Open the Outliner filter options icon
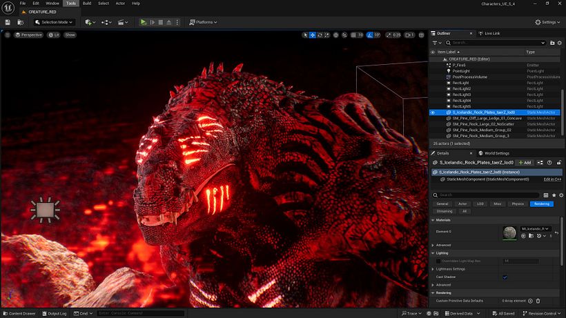The width and height of the screenshot is (566, 318). (437, 43)
